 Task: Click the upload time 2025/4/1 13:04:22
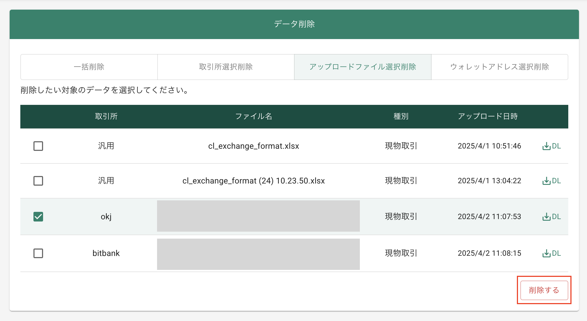[489, 181]
